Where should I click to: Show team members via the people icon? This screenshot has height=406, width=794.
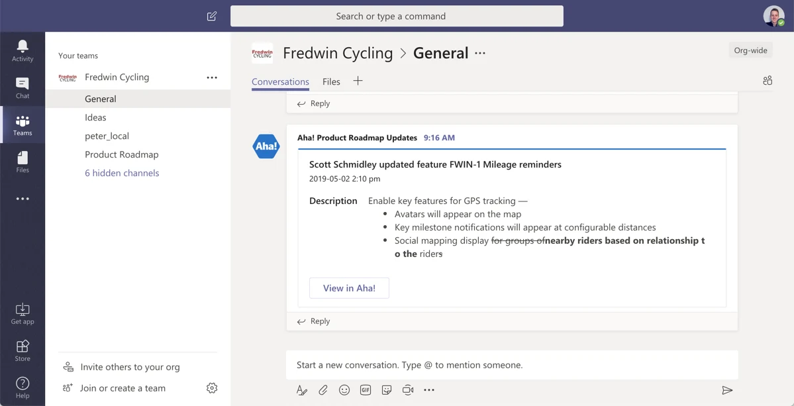coord(768,80)
